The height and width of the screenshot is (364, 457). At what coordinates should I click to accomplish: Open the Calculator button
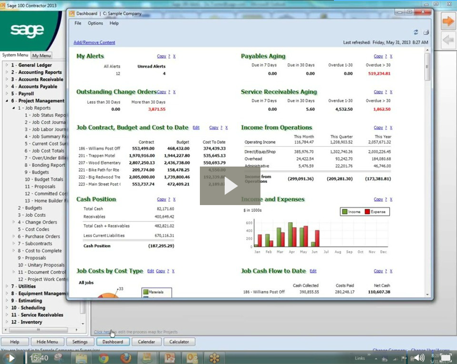pos(179,342)
